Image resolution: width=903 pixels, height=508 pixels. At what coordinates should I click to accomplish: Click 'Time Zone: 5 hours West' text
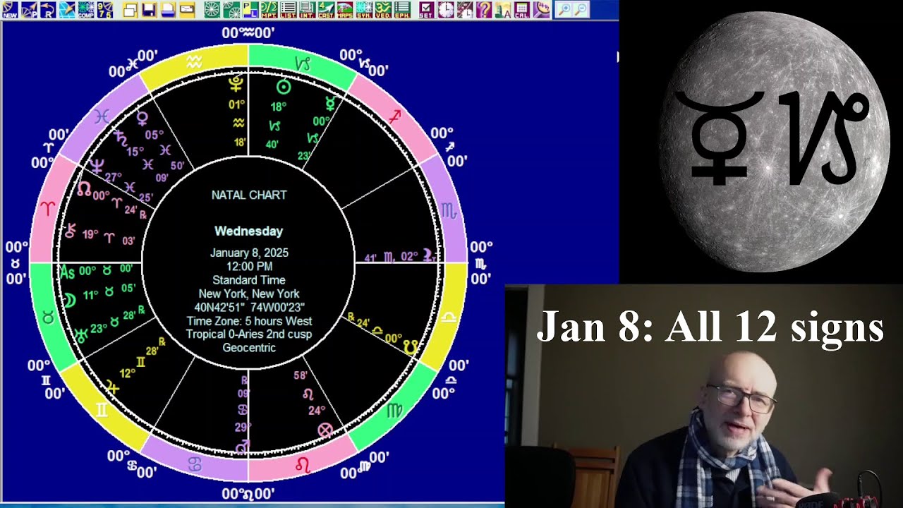point(249,321)
